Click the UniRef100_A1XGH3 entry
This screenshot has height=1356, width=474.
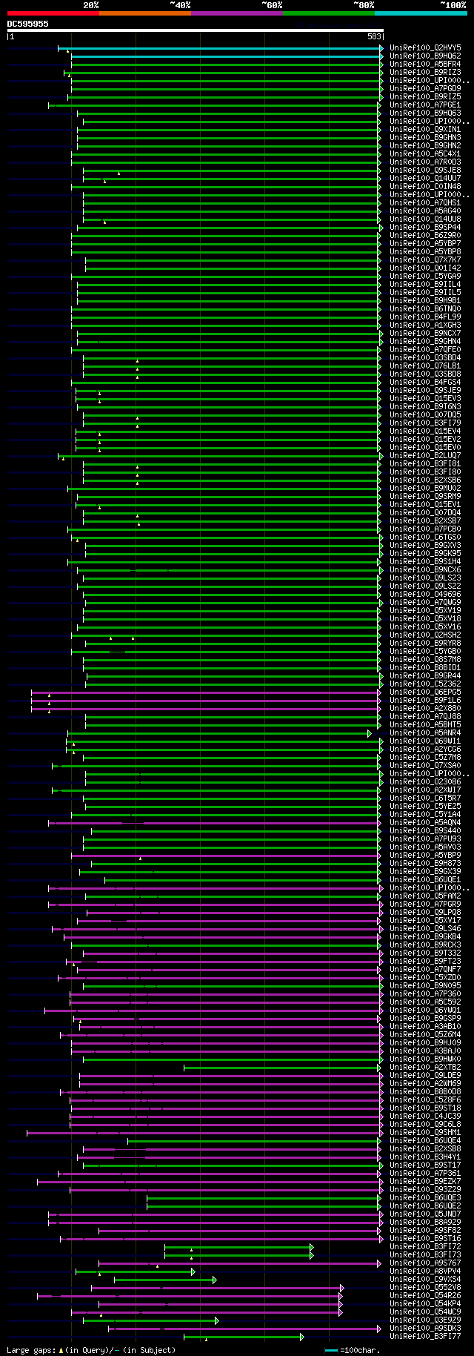click(x=425, y=325)
